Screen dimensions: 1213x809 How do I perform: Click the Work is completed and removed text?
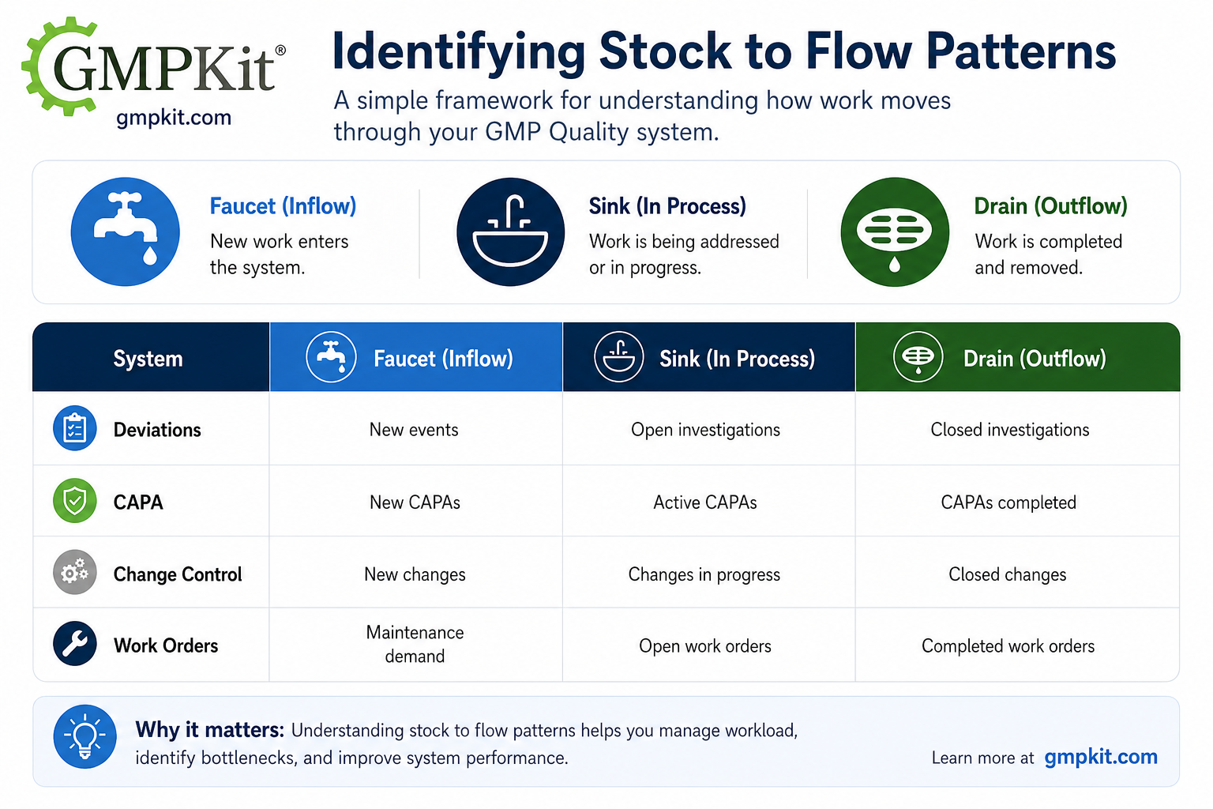point(1048,254)
